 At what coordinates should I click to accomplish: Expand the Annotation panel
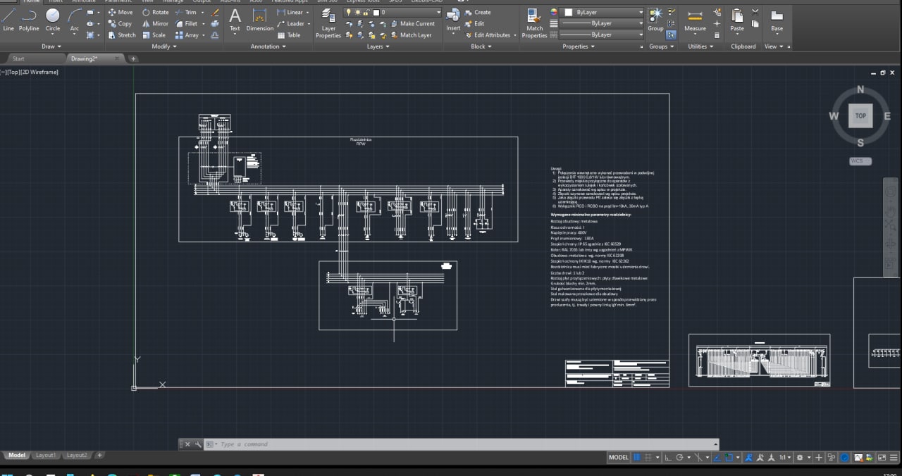[x=268, y=46]
